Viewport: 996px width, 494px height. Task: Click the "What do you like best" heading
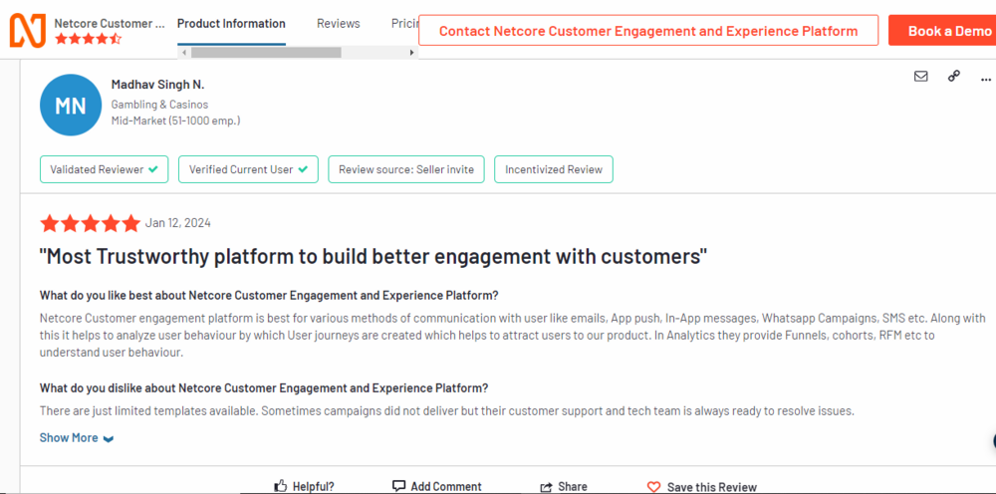(269, 295)
